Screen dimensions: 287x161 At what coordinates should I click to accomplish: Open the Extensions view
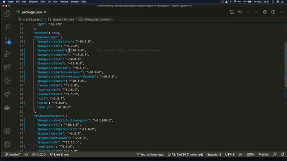tap(7, 67)
